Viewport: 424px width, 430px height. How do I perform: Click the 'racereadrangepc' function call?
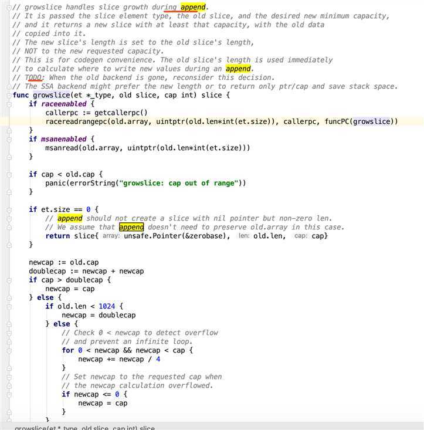point(76,121)
